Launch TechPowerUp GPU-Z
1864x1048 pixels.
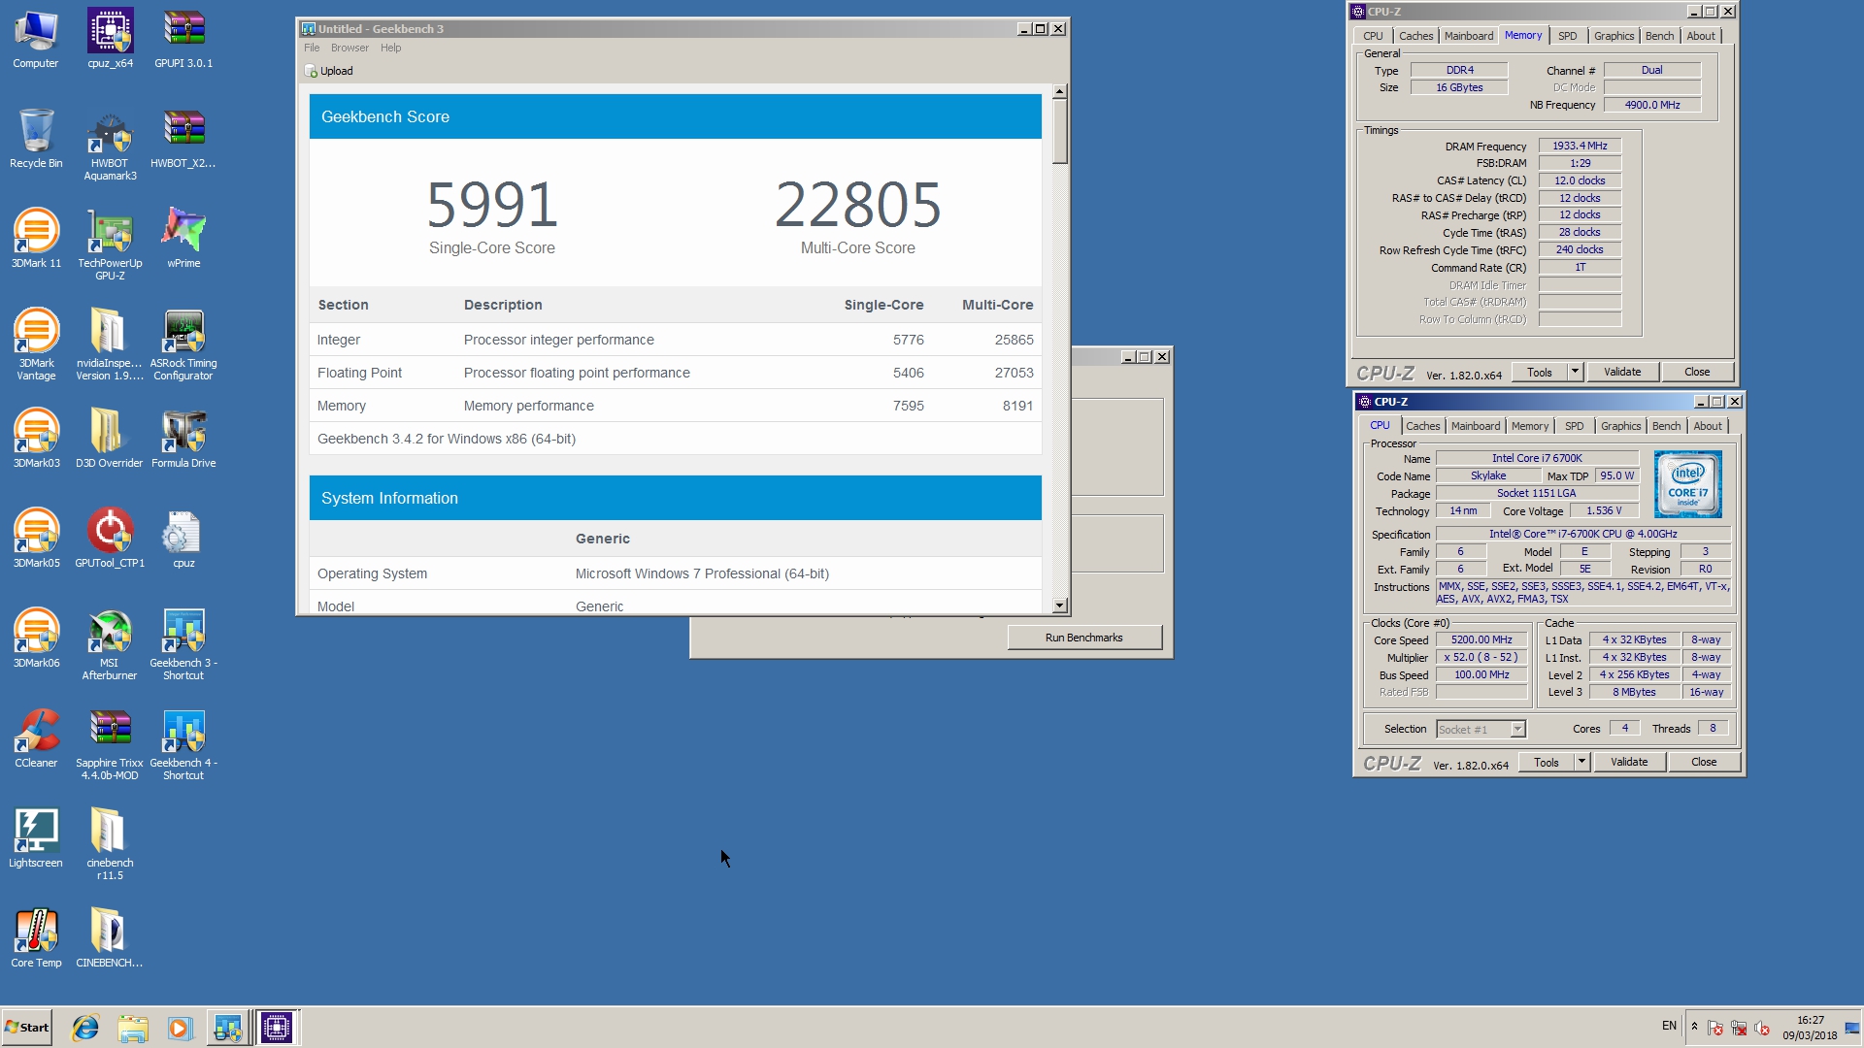110,245
